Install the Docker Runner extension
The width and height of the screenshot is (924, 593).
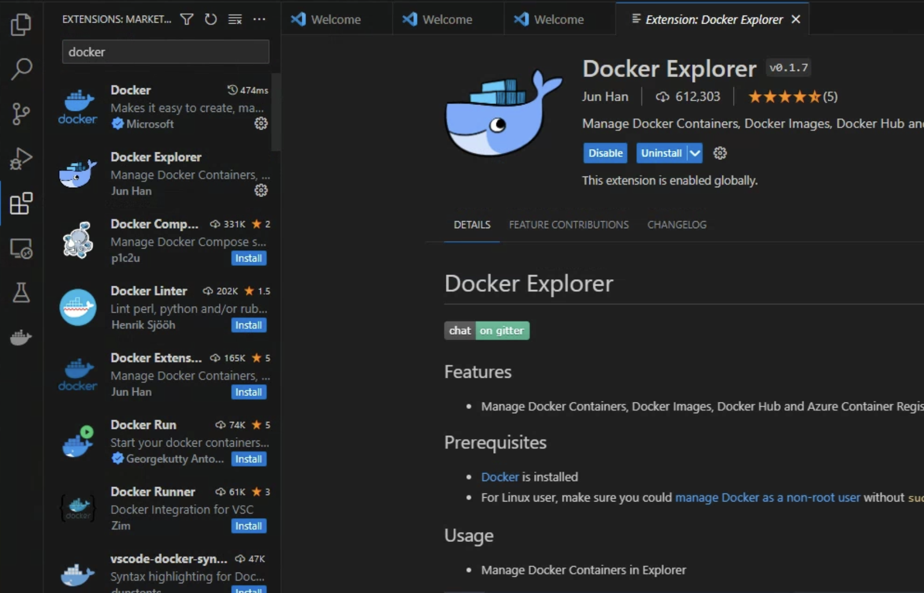click(x=248, y=526)
